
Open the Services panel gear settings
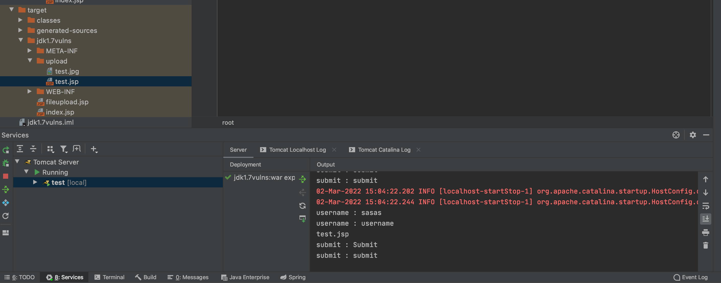[x=693, y=135]
